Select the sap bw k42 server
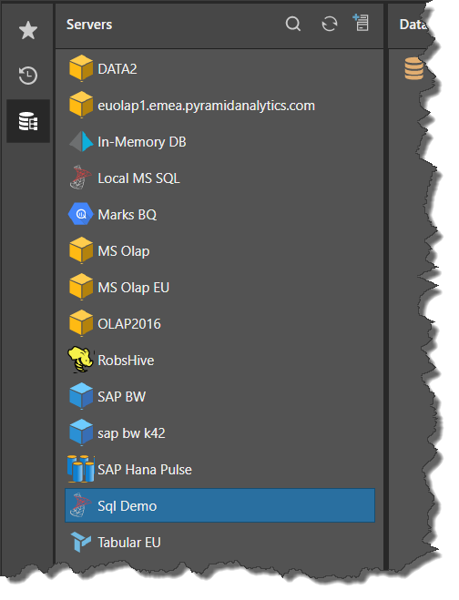The image size is (459, 600). (x=219, y=433)
